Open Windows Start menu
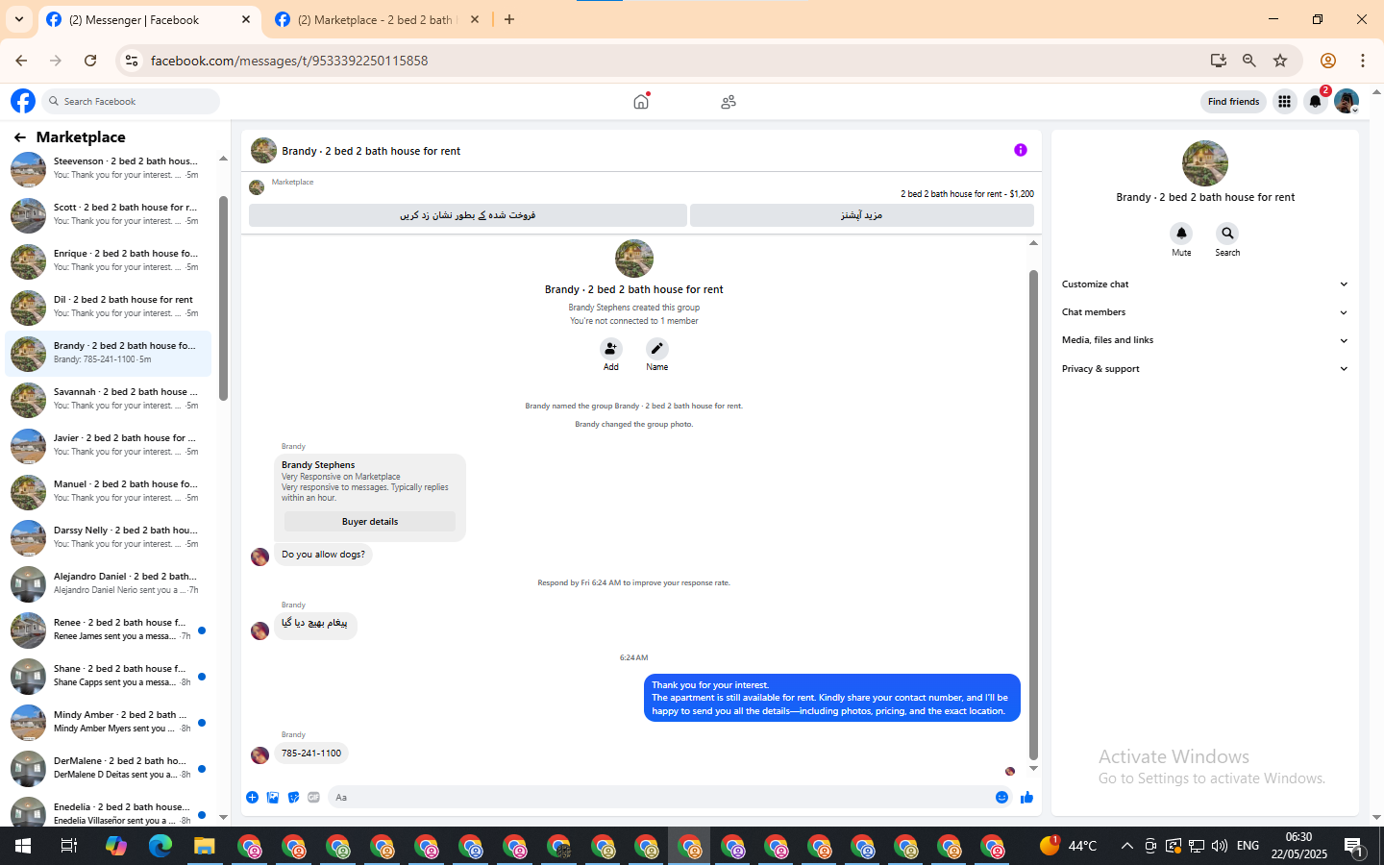The width and height of the screenshot is (1384, 865). 23,846
